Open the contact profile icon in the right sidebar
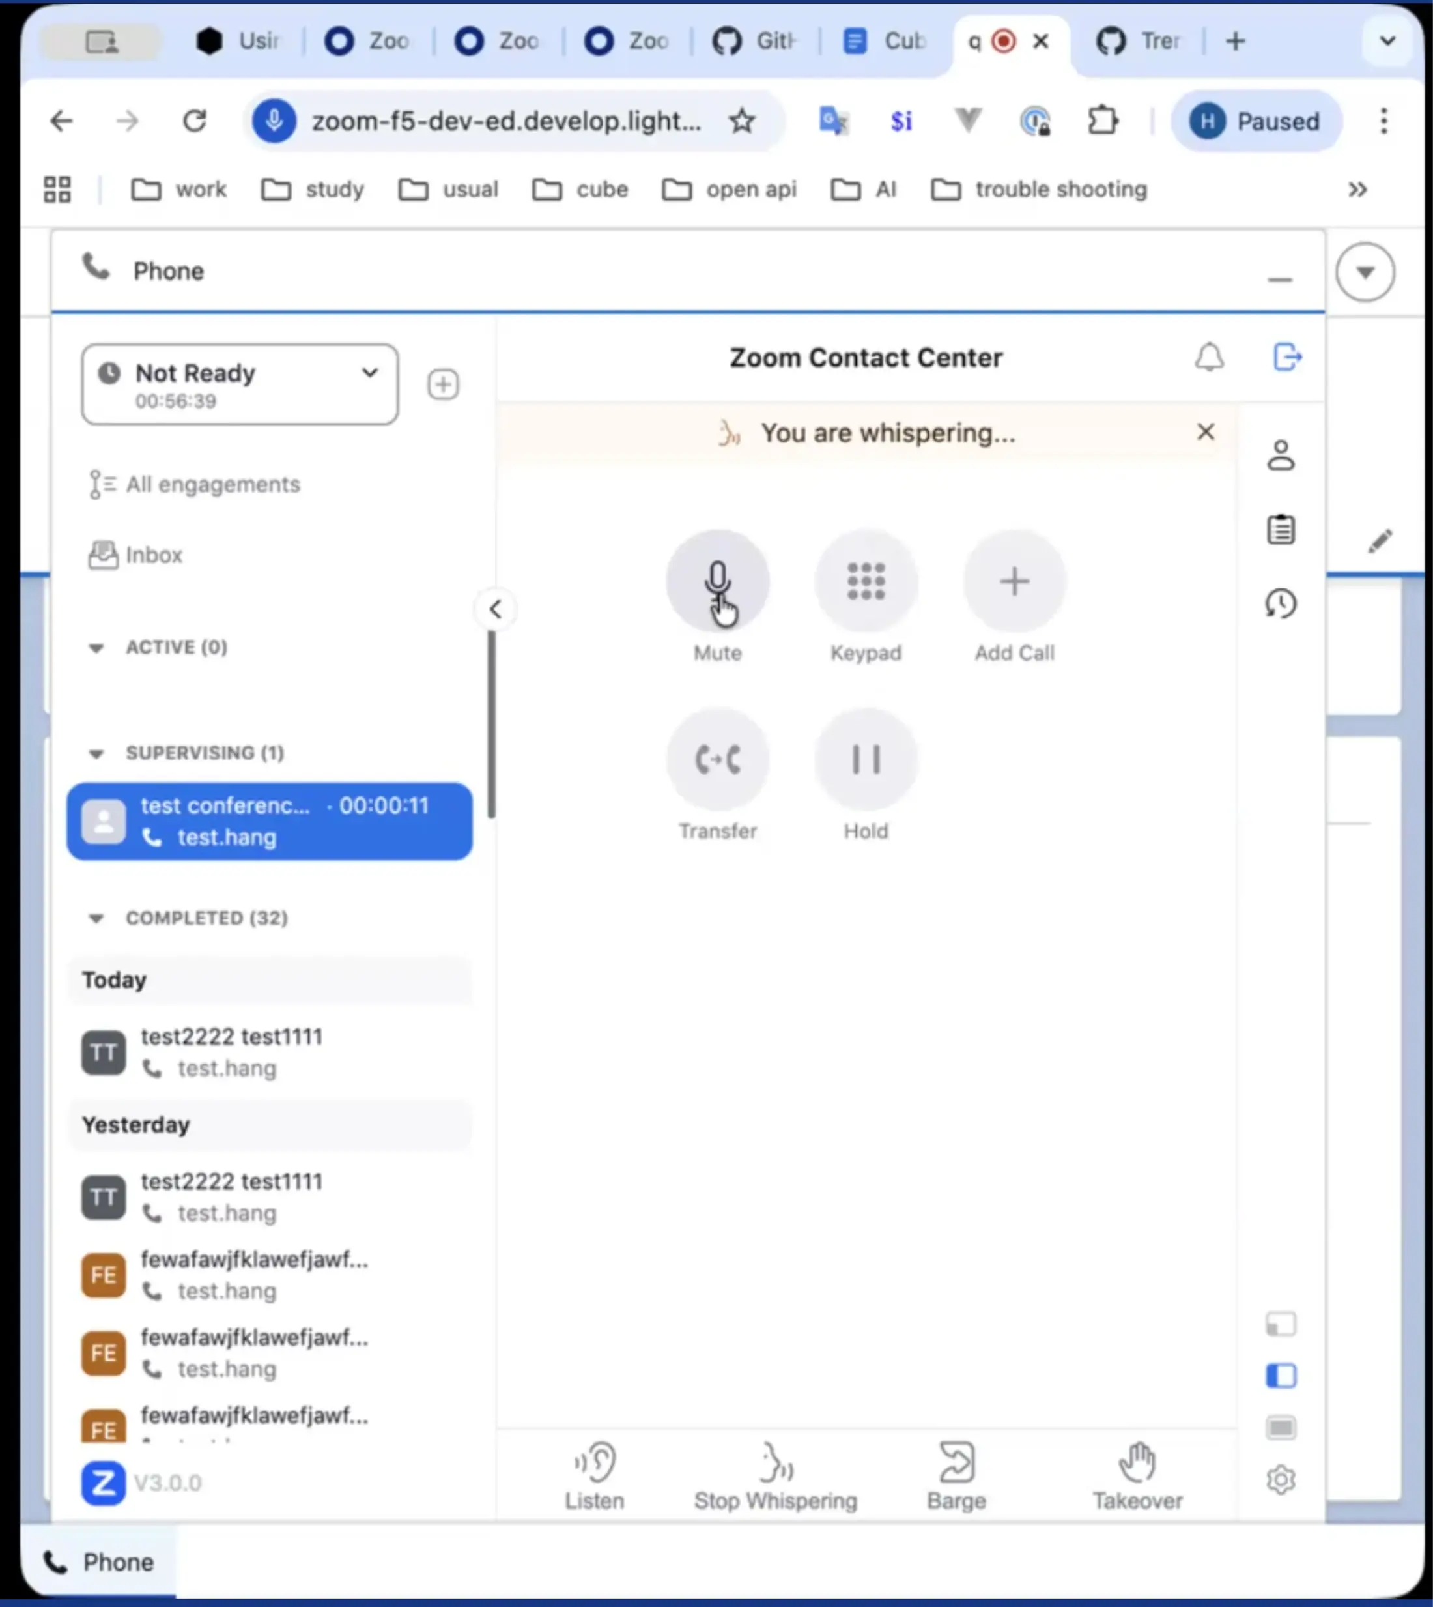This screenshot has height=1607, width=1433. (x=1281, y=456)
